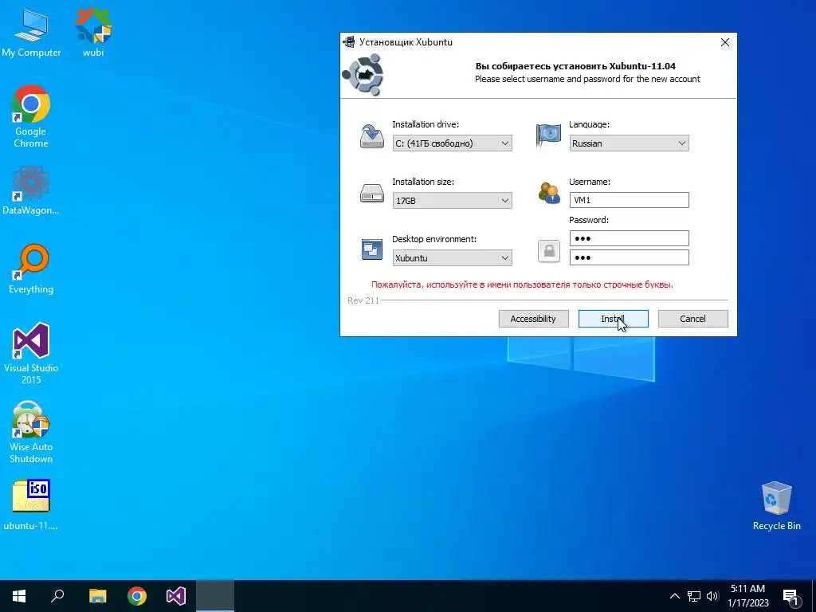Click the taskbar clock showing 5:11 AM
Screen dimensions: 816x612
(748, 596)
